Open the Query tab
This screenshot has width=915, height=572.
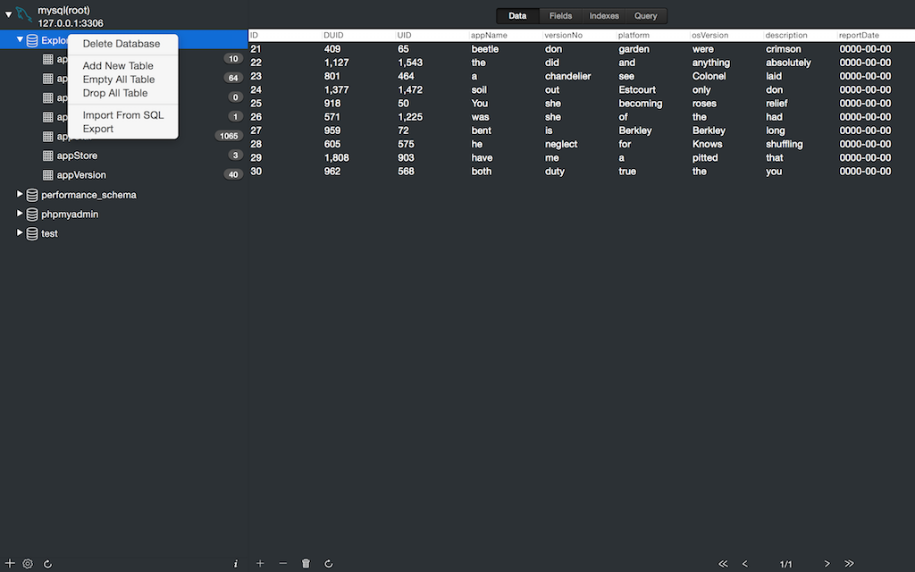point(645,16)
